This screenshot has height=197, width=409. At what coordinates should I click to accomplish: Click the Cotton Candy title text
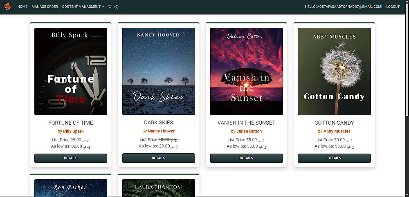(x=335, y=123)
